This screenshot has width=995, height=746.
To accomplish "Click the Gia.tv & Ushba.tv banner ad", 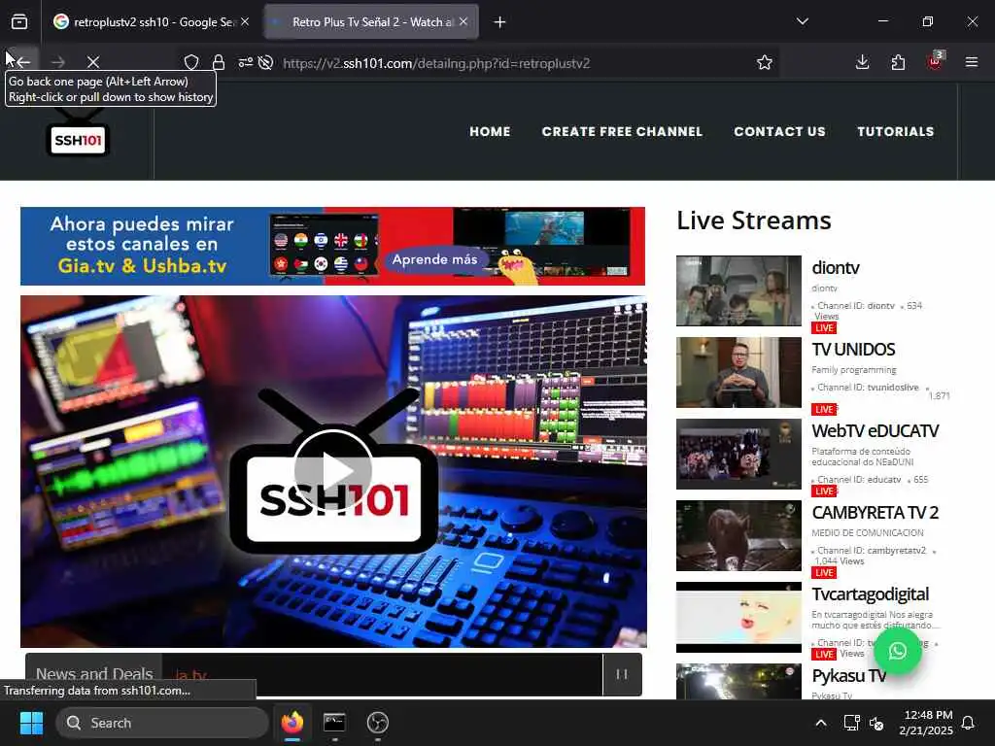I will point(332,246).
